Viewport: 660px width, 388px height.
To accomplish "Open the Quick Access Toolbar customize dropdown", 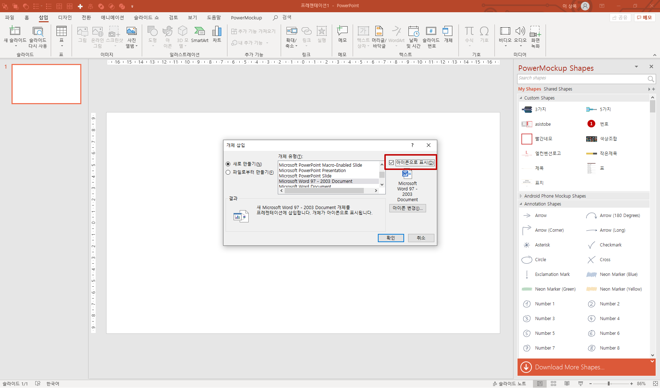I will 132,6.
